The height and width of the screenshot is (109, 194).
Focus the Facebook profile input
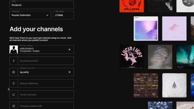(x=46, y=61)
